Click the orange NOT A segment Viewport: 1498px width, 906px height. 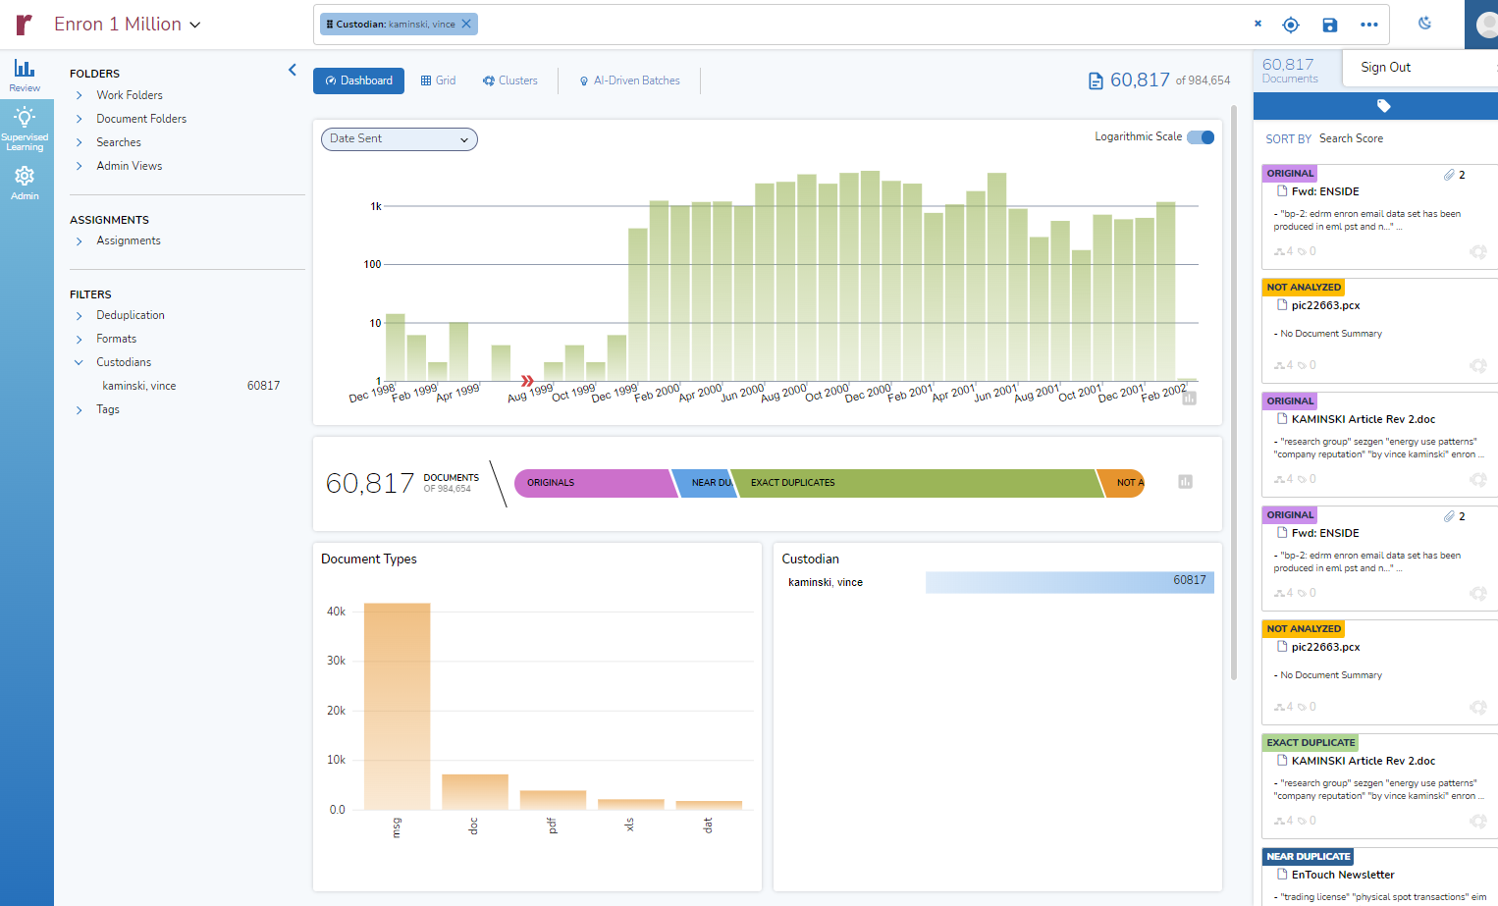(x=1122, y=483)
